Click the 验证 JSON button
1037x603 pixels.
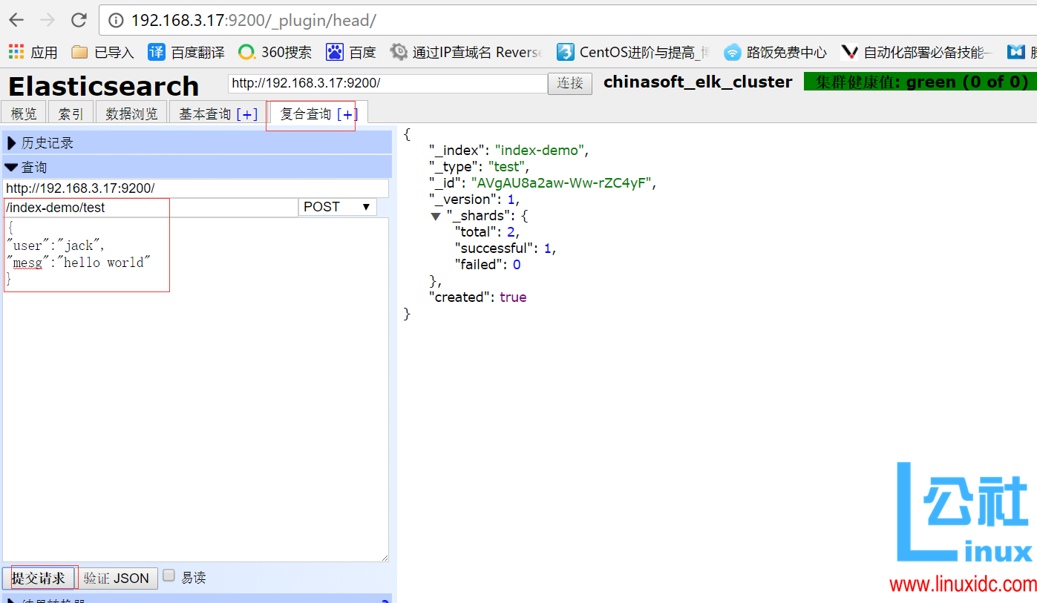tap(117, 579)
